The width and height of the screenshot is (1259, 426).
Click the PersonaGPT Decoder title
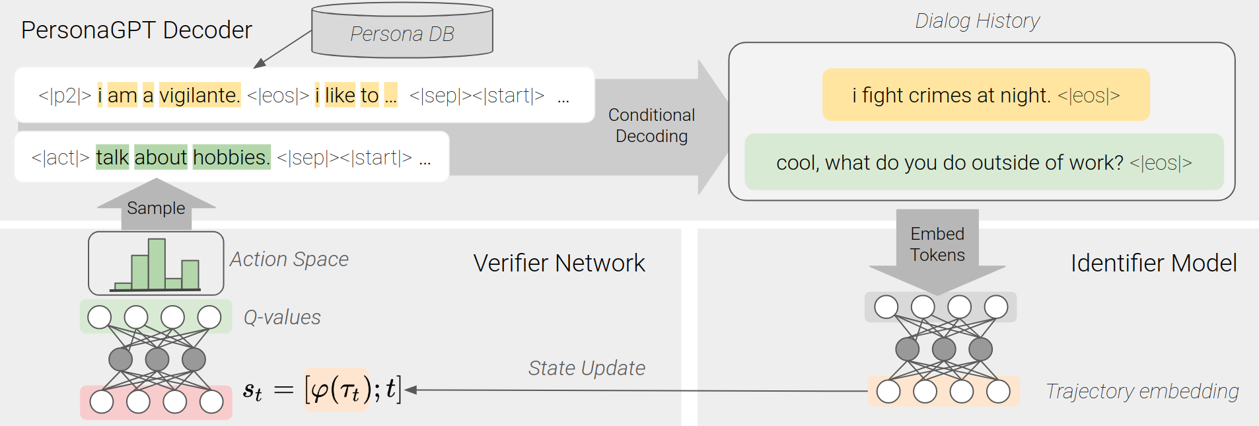coord(136,30)
